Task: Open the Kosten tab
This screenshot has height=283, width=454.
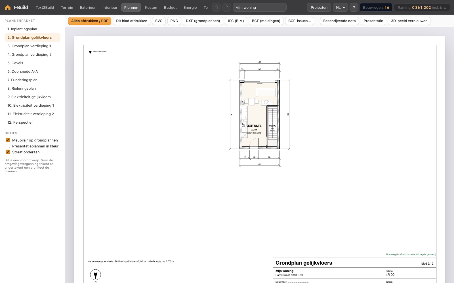Action: tap(151, 7)
